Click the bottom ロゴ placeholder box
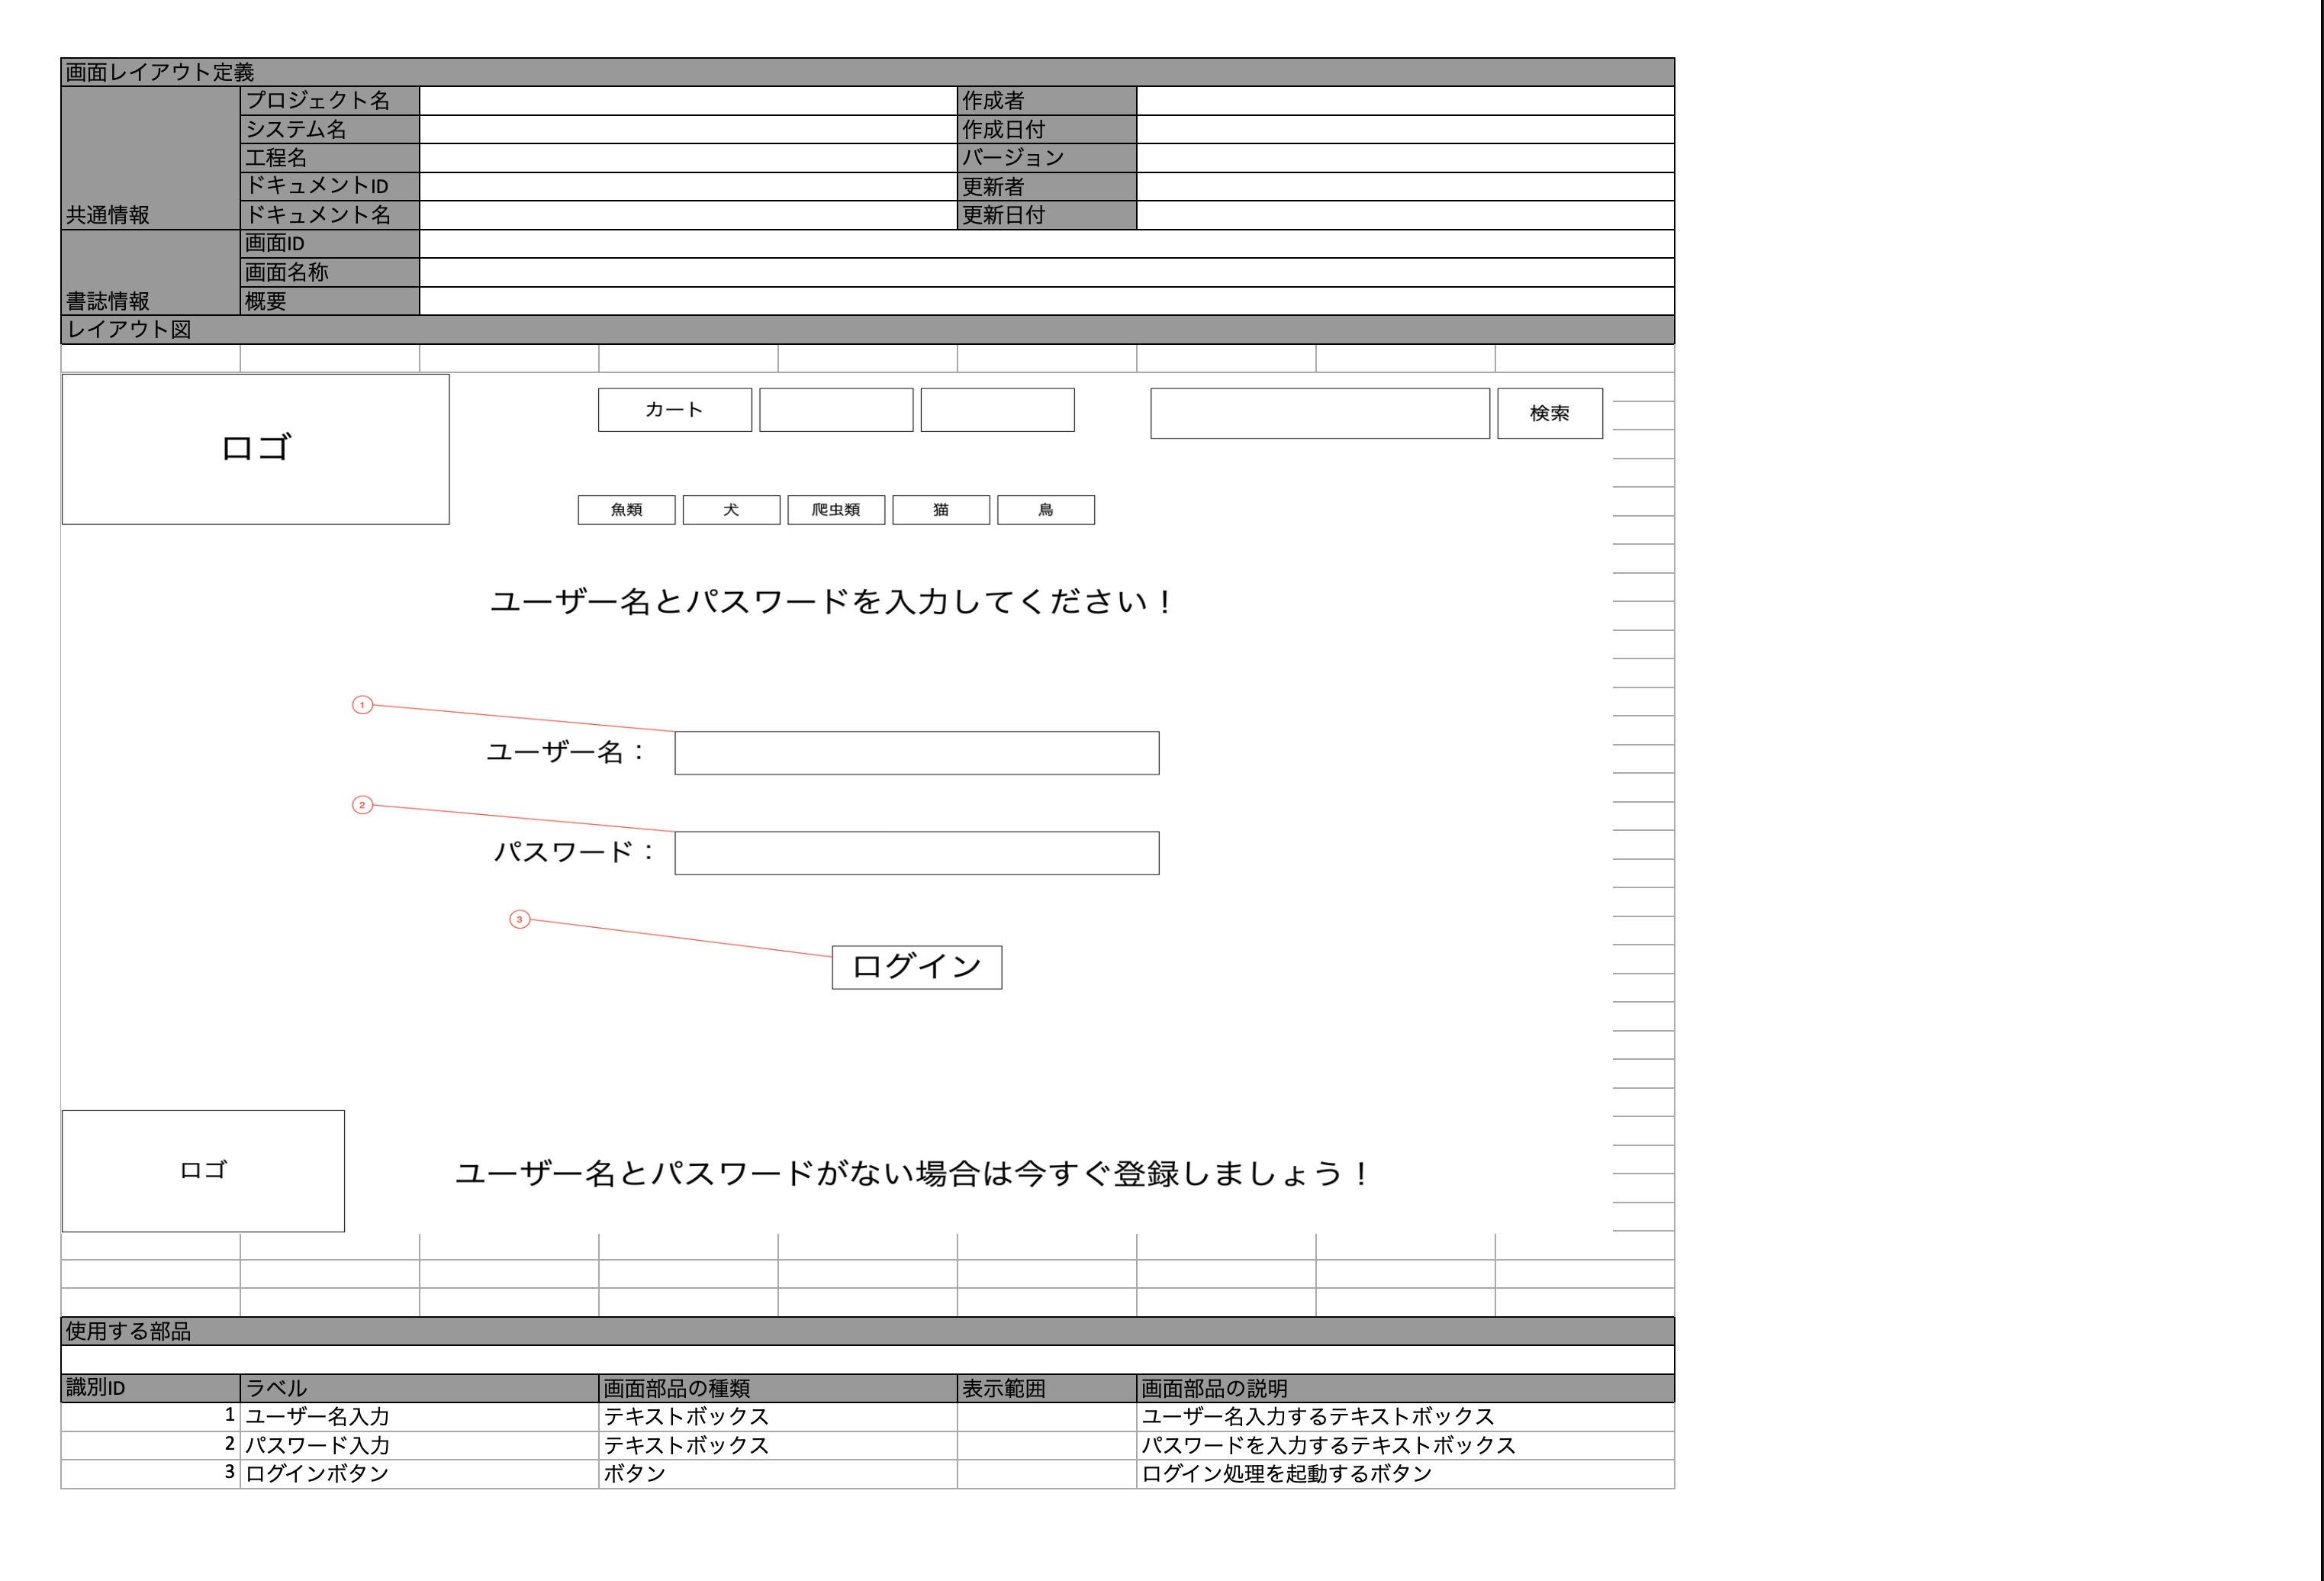The width and height of the screenshot is (2324, 1581). 203,1170
